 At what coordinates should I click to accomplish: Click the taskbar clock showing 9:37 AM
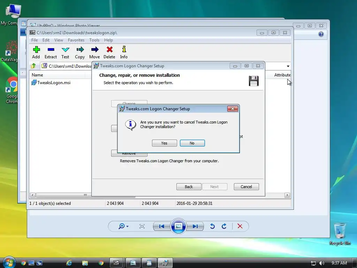coord(339,263)
